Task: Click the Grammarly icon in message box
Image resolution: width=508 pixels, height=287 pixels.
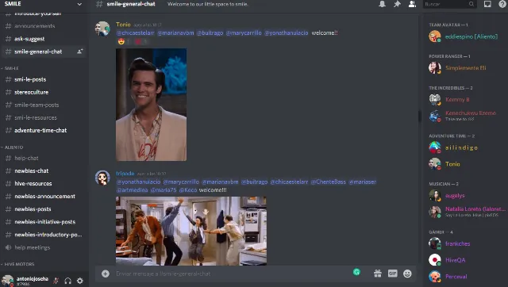Action: tap(356, 272)
